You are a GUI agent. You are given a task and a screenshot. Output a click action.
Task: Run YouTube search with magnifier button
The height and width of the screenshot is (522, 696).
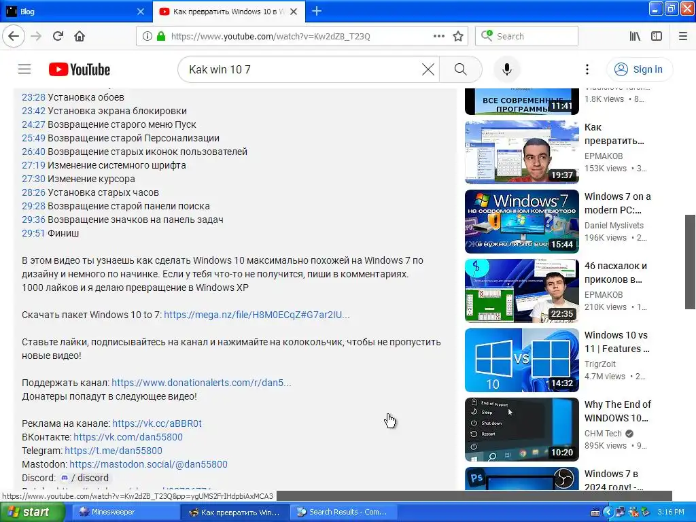(x=461, y=69)
